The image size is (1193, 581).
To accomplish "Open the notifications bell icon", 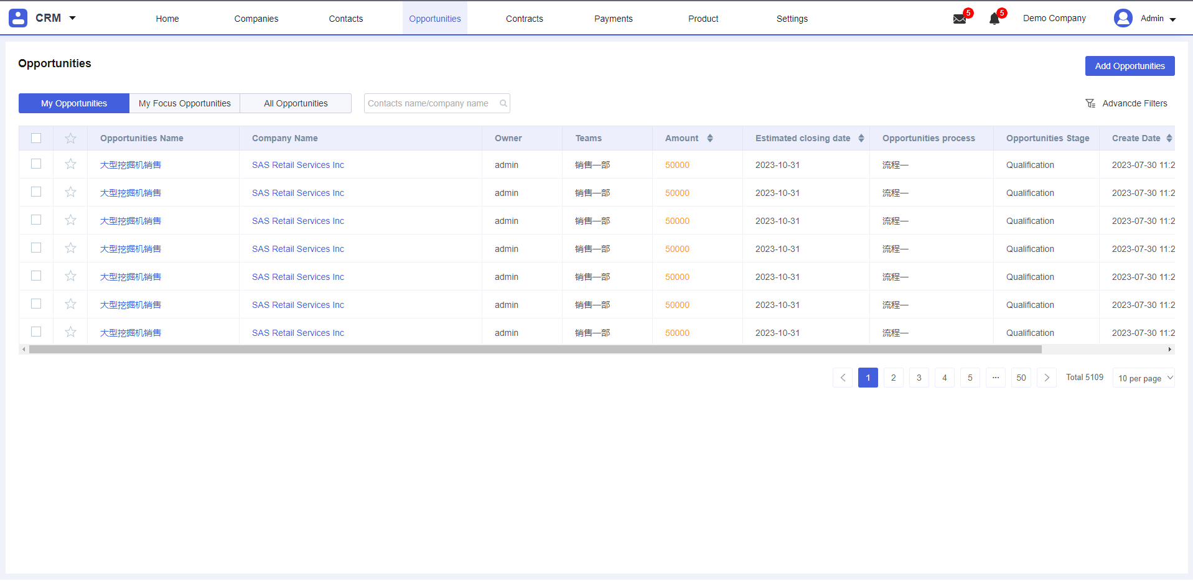I will click(x=994, y=19).
